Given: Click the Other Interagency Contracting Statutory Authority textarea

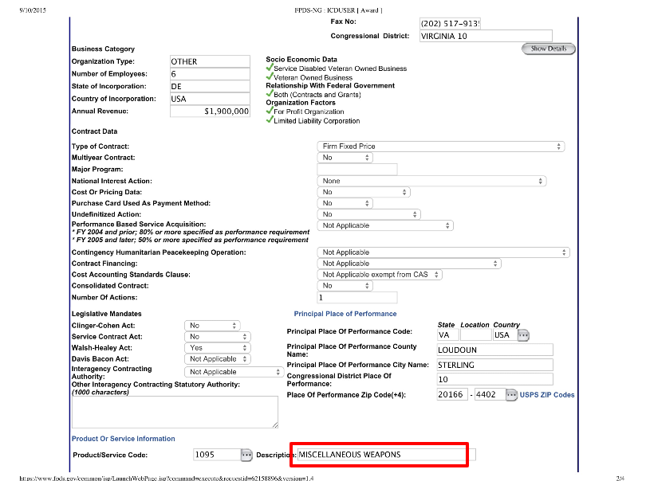Looking at the screenshot, I should [x=175, y=413].
